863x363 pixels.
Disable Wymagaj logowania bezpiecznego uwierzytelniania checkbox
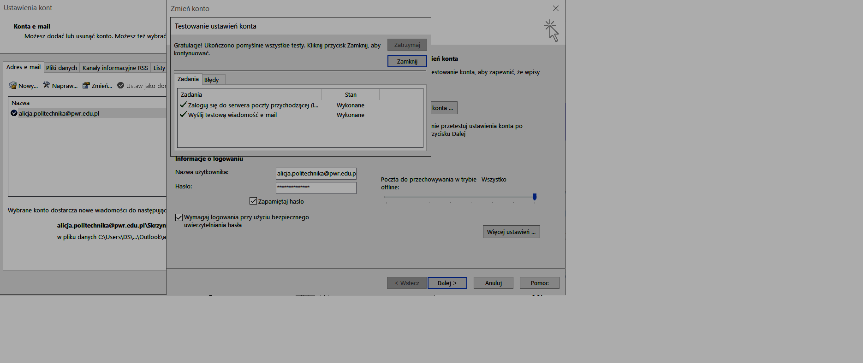point(179,217)
